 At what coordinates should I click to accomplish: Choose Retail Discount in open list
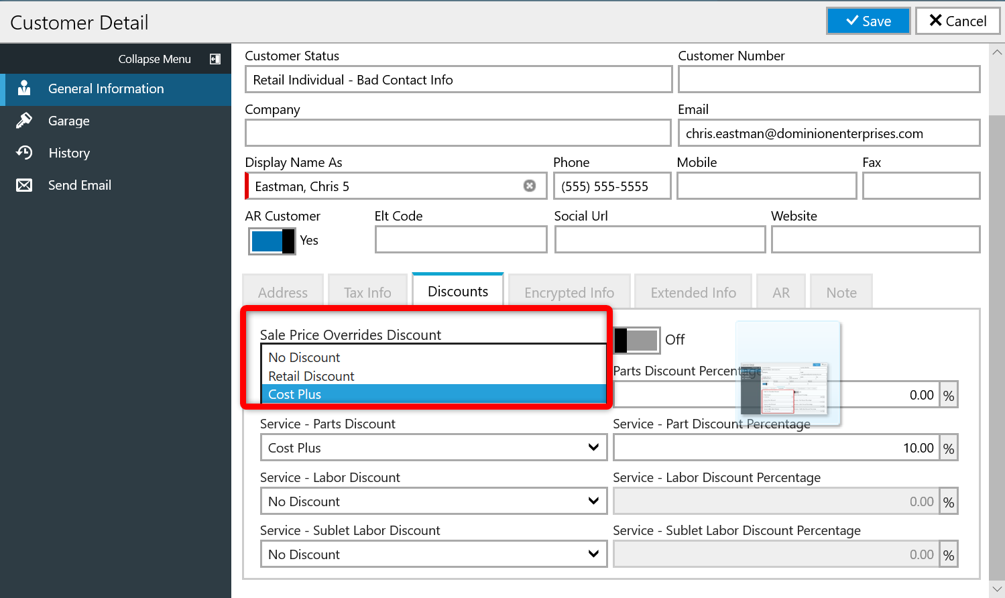pyautogui.click(x=434, y=376)
